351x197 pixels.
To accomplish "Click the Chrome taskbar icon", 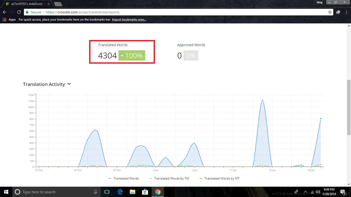I will (158, 192).
